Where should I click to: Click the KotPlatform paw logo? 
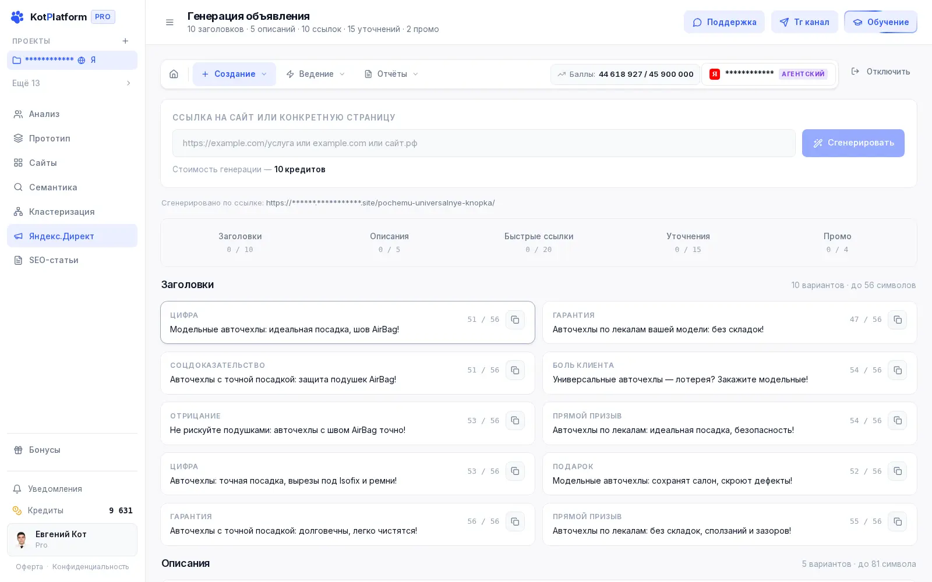pyautogui.click(x=17, y=17)
